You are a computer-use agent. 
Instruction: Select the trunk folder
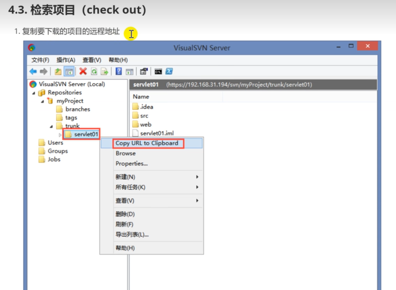[72, 126]
